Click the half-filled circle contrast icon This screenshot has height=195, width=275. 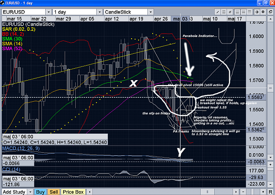click(257, 12)
